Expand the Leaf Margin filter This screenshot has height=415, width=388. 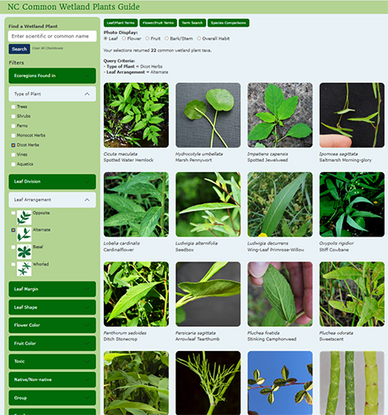tap(52, 289)
